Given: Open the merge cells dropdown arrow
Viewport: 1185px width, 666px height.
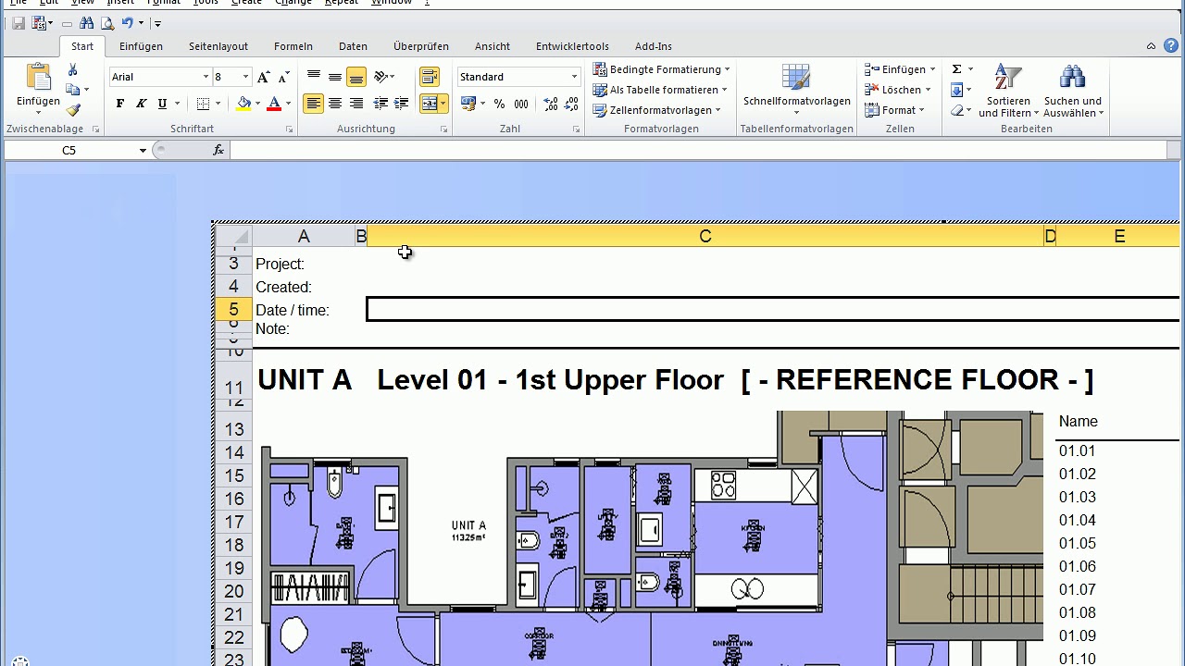Looking at the screenshot, I should click(443, 104).
